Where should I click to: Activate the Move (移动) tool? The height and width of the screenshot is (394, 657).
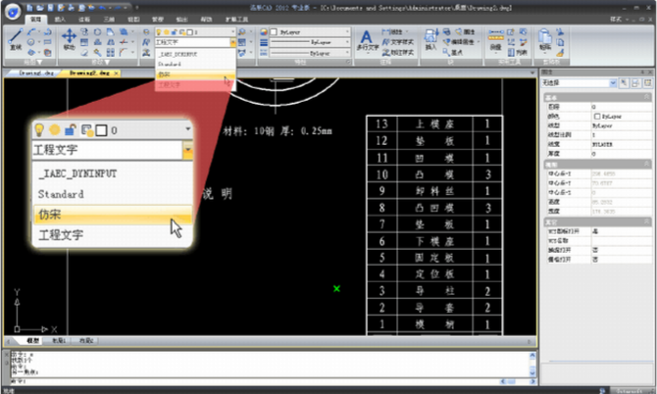point(70,39)
